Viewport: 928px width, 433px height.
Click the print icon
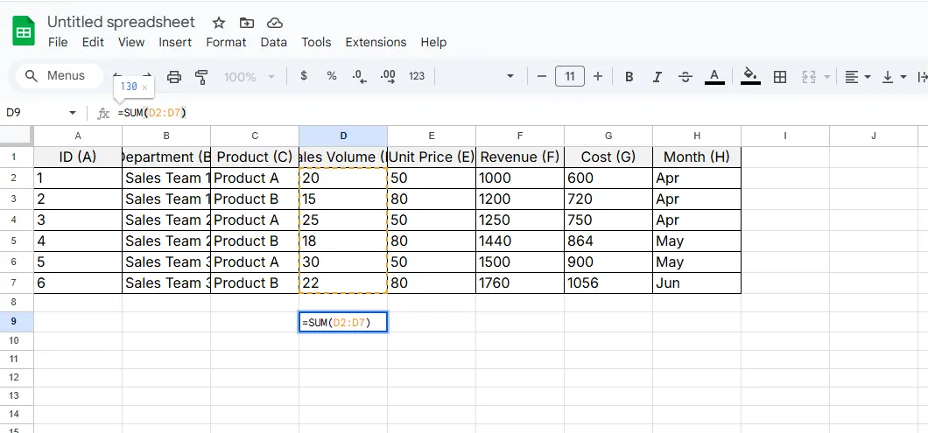tap(174, 77)
